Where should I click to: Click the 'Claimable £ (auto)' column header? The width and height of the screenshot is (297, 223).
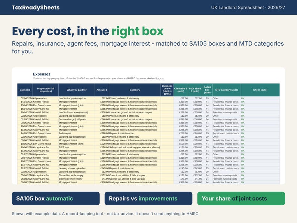coord(181,90)
